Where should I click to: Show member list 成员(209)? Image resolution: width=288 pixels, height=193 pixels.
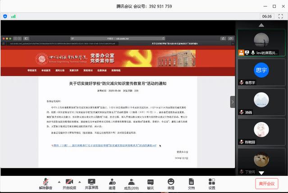pos(131,184)
